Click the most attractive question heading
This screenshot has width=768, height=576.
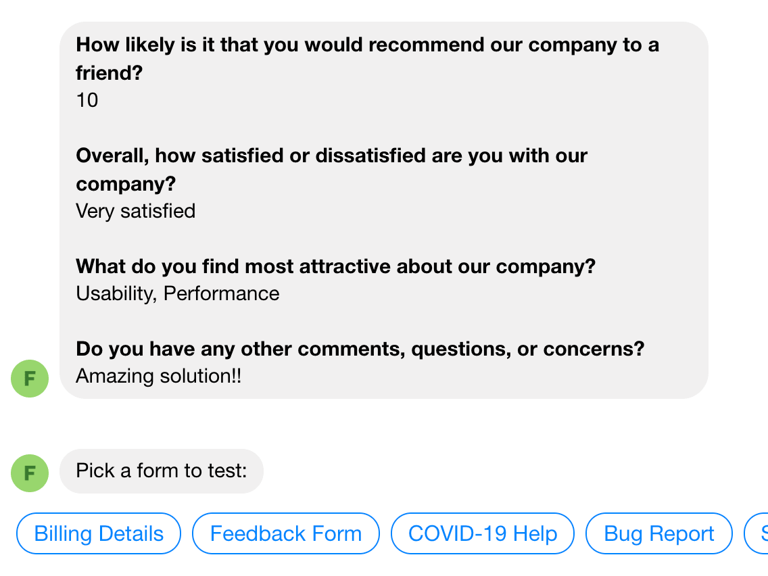click(x=335, y=266)
